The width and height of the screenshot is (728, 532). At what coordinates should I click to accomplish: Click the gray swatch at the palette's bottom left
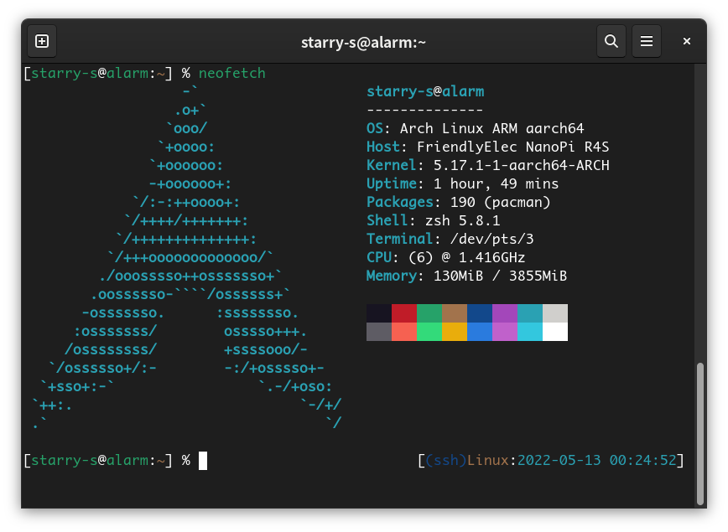pos(379,332)
